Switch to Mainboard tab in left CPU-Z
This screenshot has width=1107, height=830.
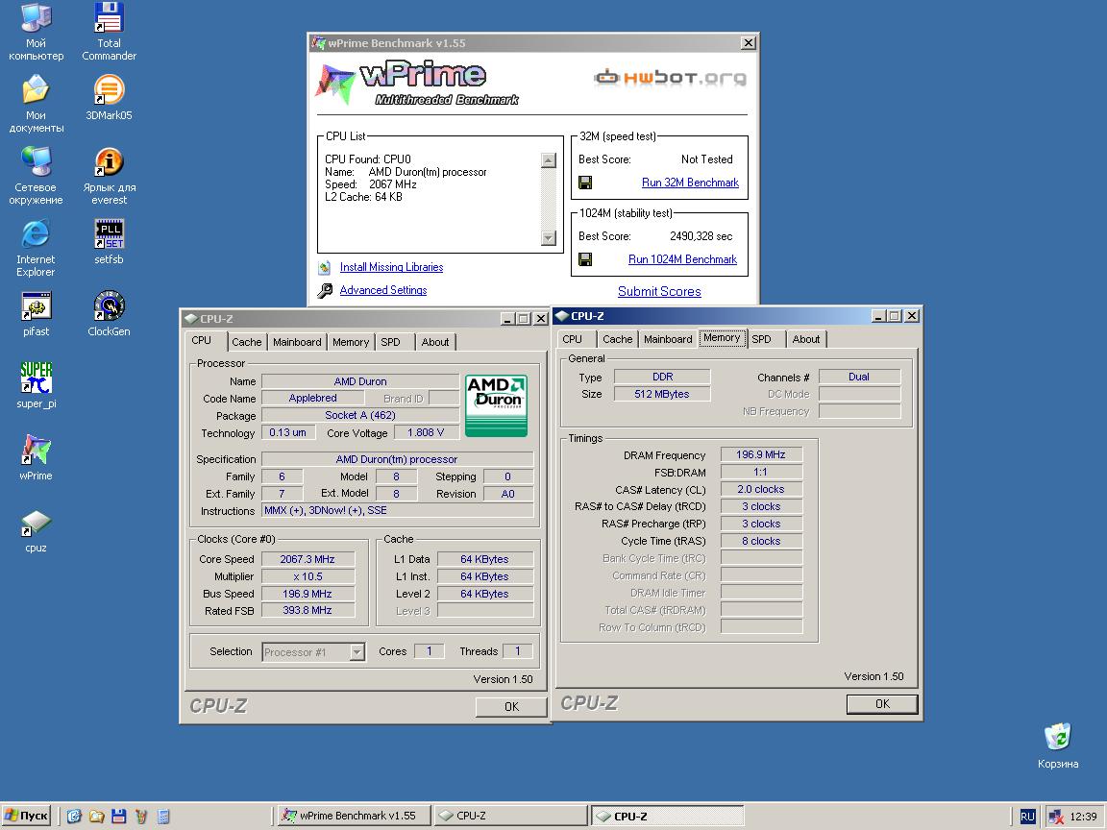(297, 342)
